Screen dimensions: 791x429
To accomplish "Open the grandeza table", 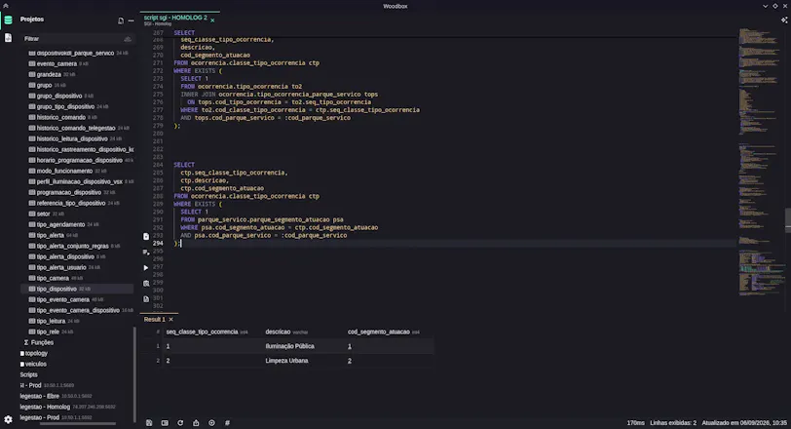I will [49, 75].
